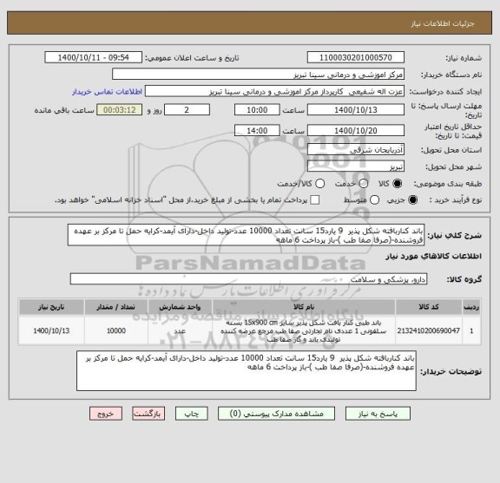Click the row number cell 1
500x483 pixels.
click(x=471, y=331)
